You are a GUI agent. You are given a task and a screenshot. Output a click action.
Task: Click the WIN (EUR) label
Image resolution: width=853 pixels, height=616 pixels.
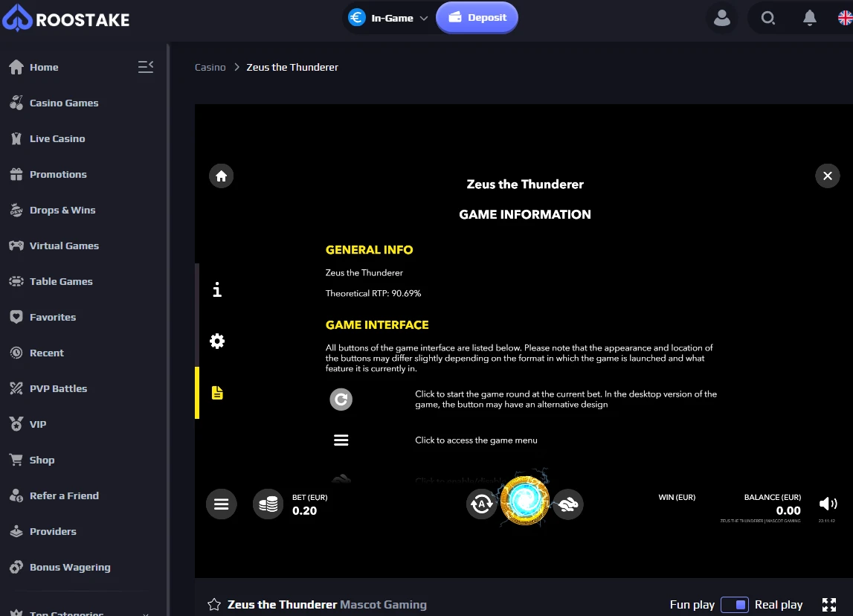tap(677, 498)
